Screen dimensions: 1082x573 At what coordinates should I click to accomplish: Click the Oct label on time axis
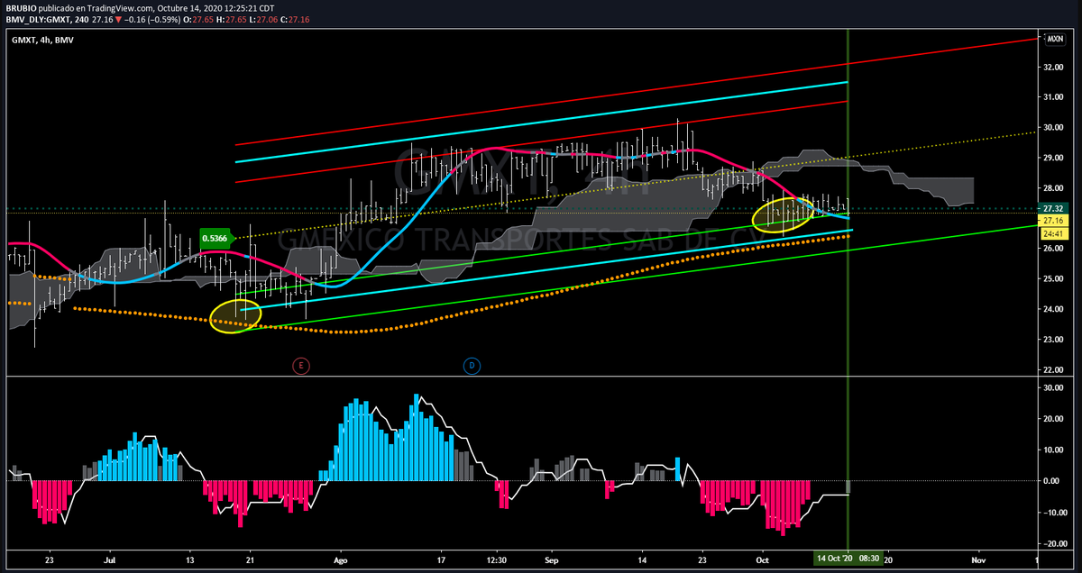pyautogui.click(x=764, y=559)
